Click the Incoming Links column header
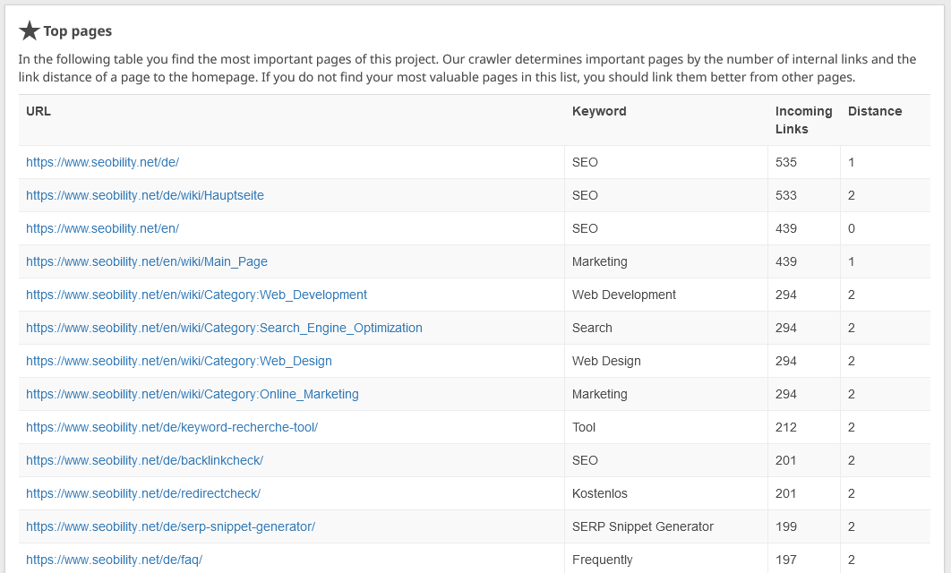This screenshot has width=951, height=573. (x=803, y=120)
